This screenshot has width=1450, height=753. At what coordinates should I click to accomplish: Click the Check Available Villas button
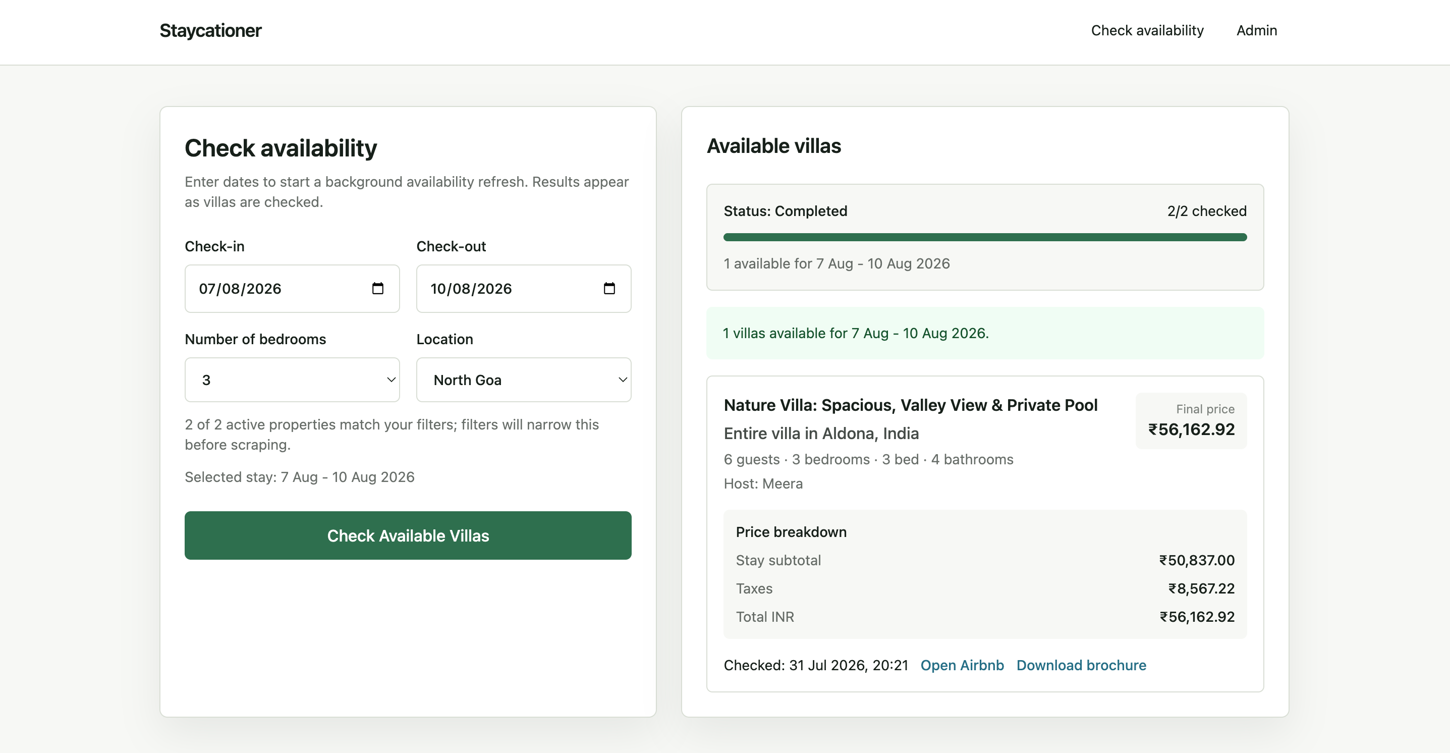coord(408,535)
